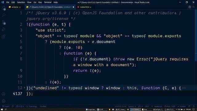Open the Source Control view
Screen dimensions: 197x111
pos(4,22)
